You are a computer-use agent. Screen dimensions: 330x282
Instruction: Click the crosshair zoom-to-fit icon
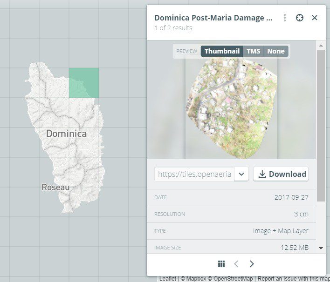(300, 18)
